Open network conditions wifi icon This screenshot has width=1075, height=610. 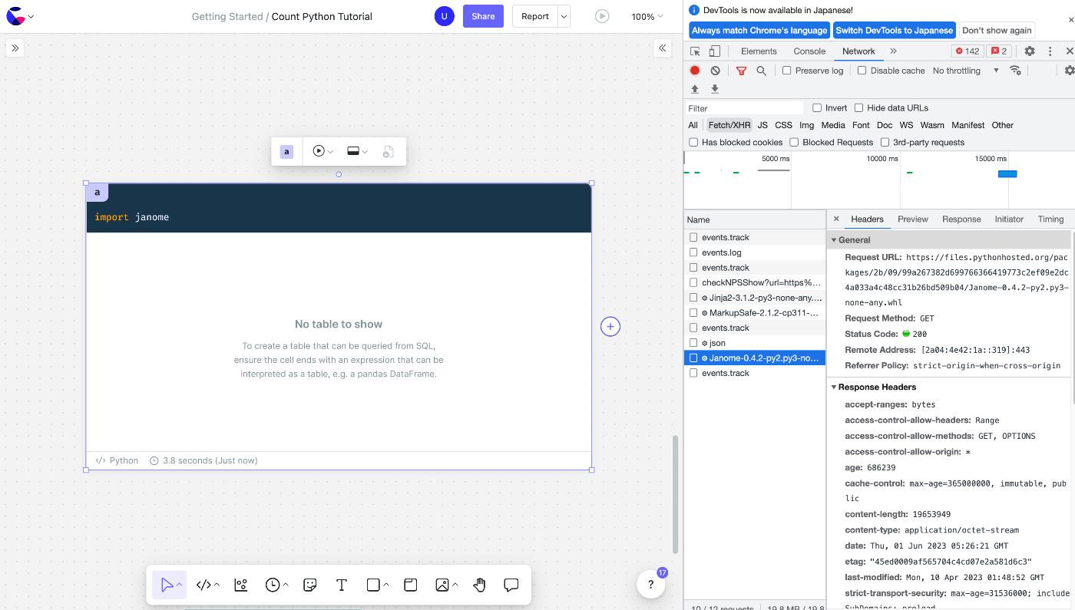click(x=1015, y=71)
